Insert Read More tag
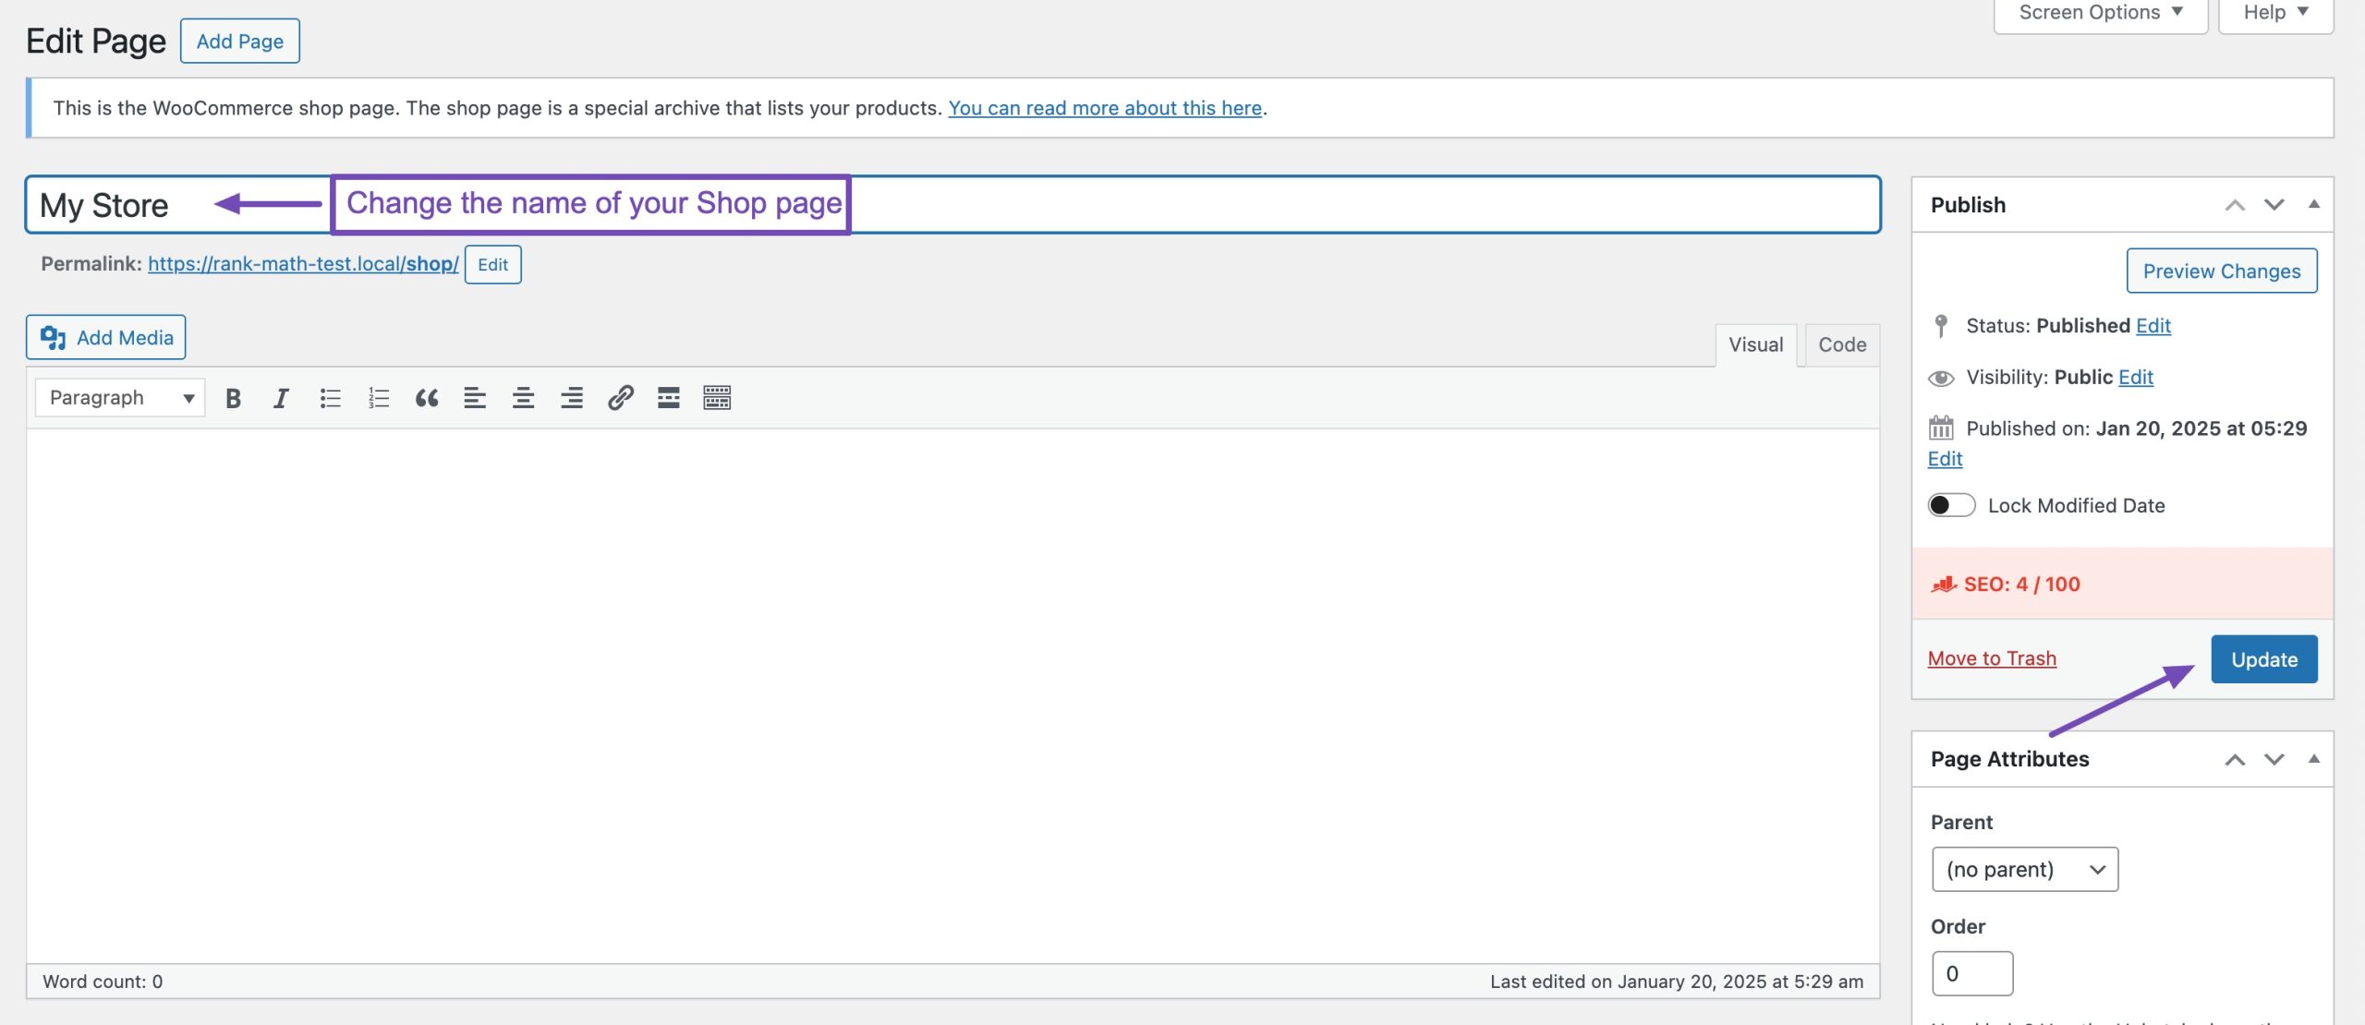This screenshot has width=2365, height=1025. 668,398
